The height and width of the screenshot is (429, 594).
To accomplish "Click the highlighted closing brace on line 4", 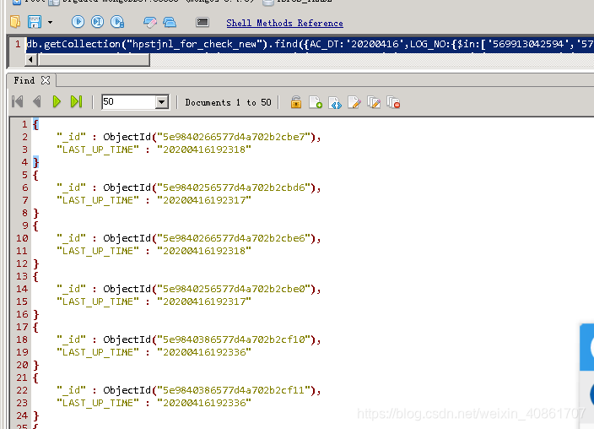I will 35,162.
